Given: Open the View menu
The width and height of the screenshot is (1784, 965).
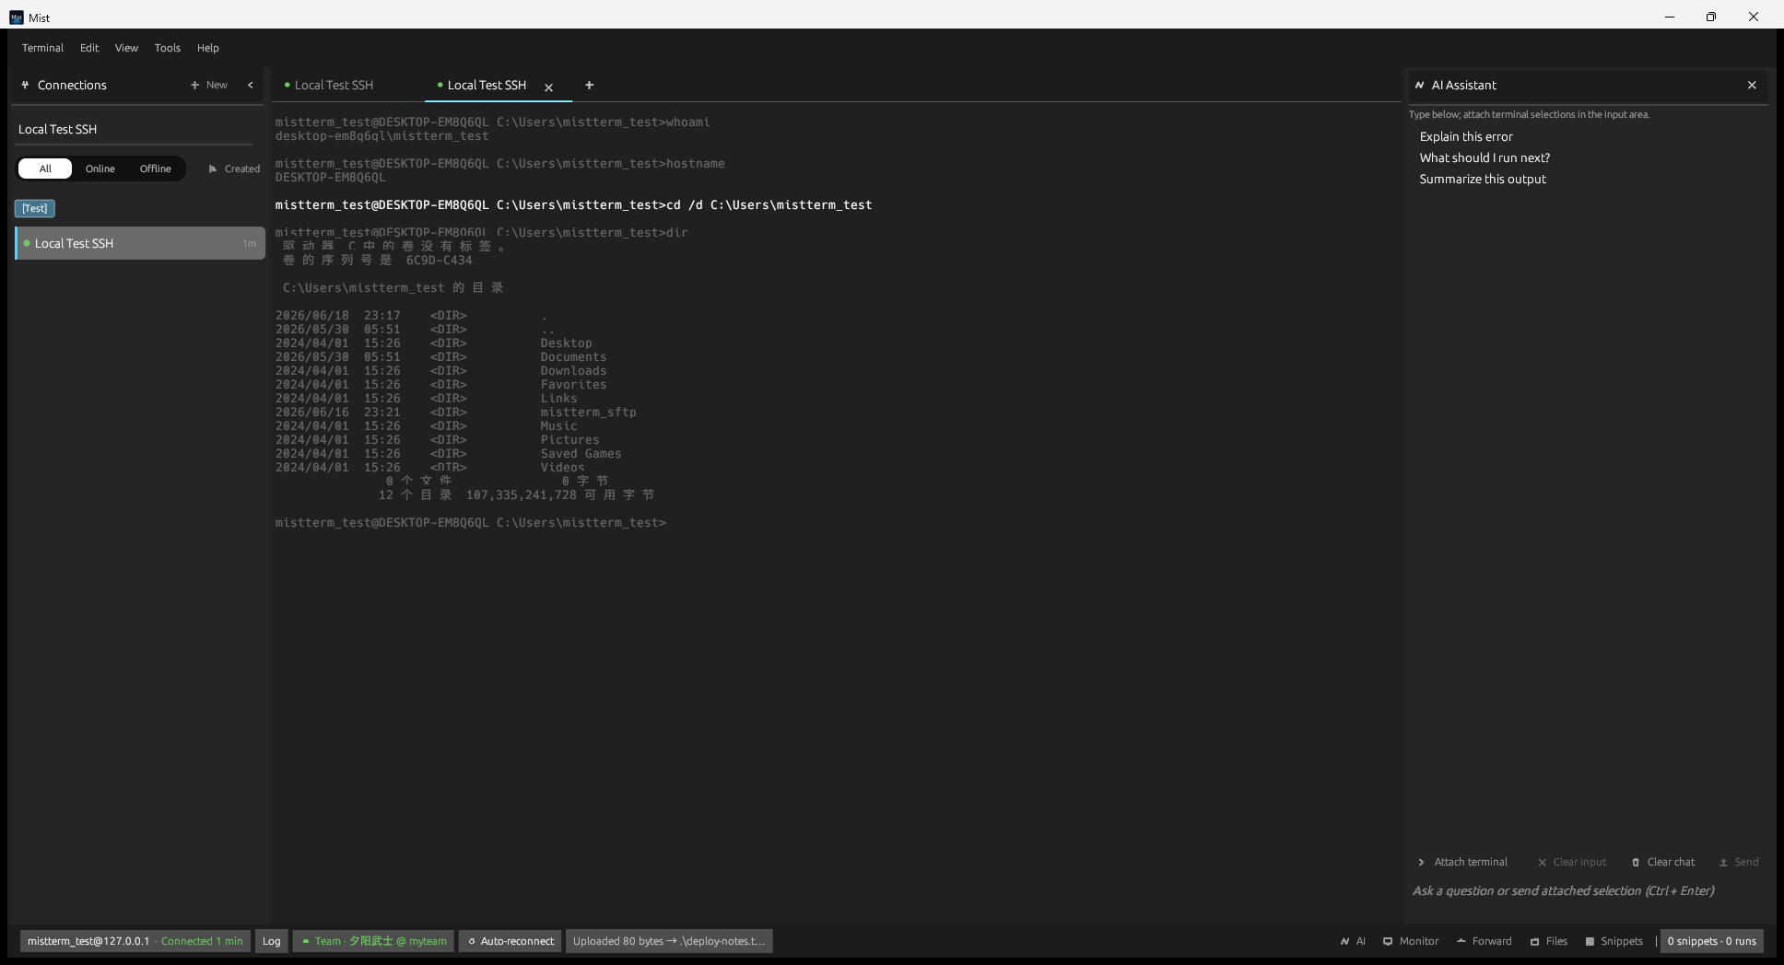Looking at the screenshot, I should coord(126,48).
